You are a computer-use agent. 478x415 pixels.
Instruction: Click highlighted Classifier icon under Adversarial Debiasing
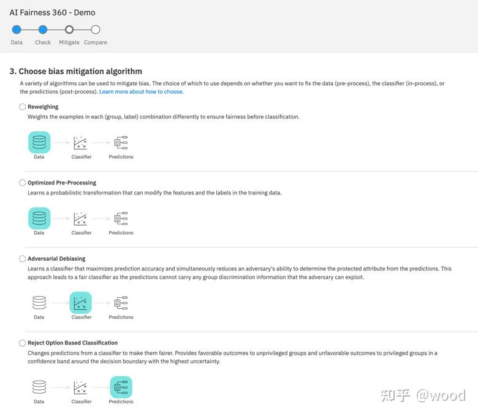coord(80,303)
